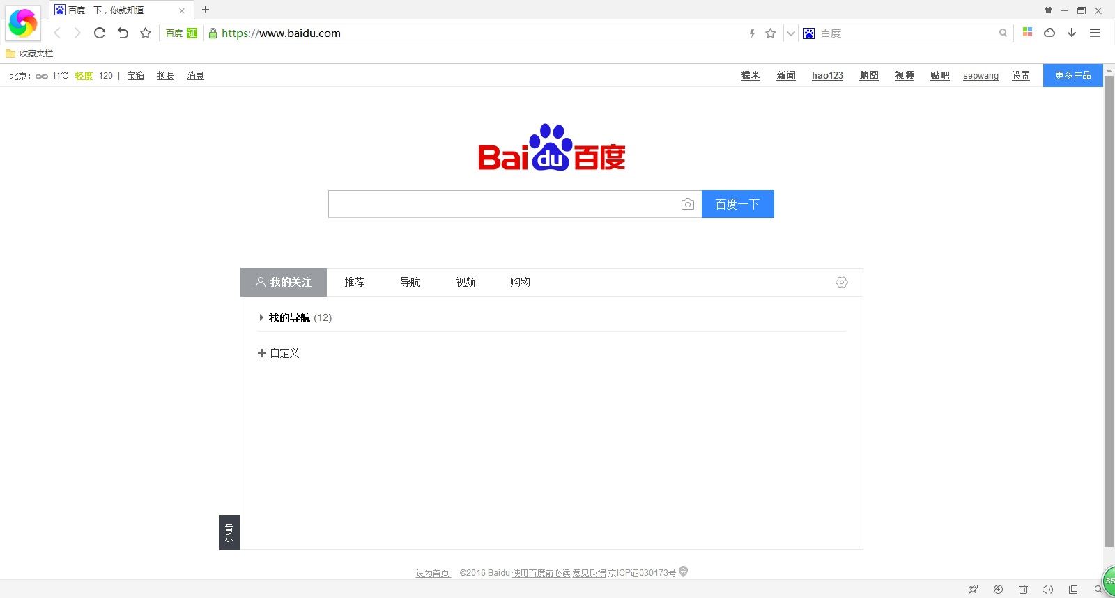
Task: Open downloads with the down arrow icon
Action: [x=1072, y=33]
